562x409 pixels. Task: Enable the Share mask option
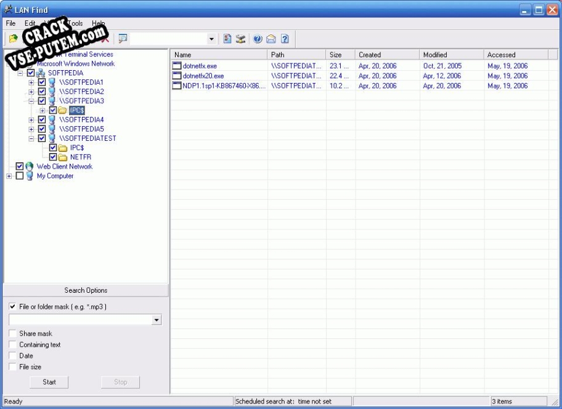tap(12, 333)
